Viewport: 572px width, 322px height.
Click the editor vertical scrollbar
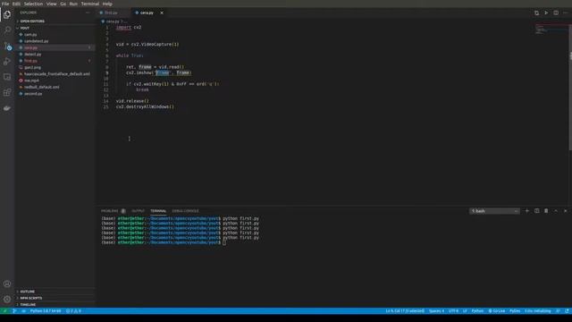570,88
